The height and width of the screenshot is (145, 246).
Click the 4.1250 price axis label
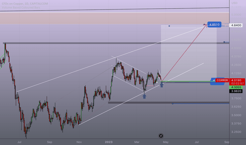pyautogui.click(x=236, y=73)
